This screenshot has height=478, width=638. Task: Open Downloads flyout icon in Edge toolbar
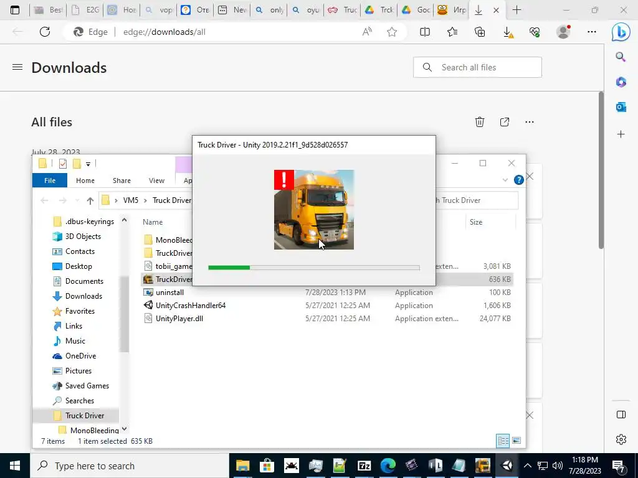507,32
